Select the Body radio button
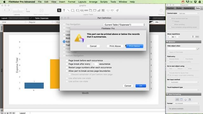Screen dimensions: 203x114 64,38
